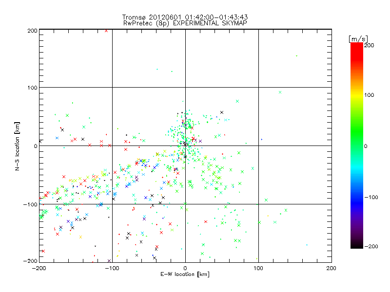The width and height of the screenshot is (390, 292).
Task: Click the x-axis tick label "-200"
Action: click(39, 268)
